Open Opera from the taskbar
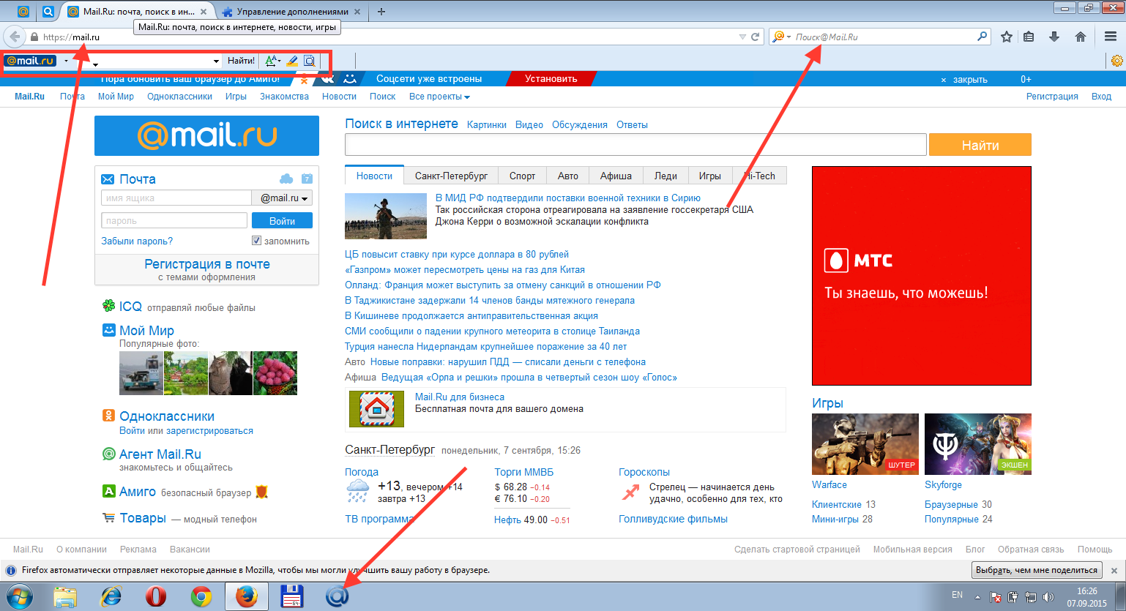The width and height of the screenshot is (1126, 611). pyautogui.click(x=155, y=596)
